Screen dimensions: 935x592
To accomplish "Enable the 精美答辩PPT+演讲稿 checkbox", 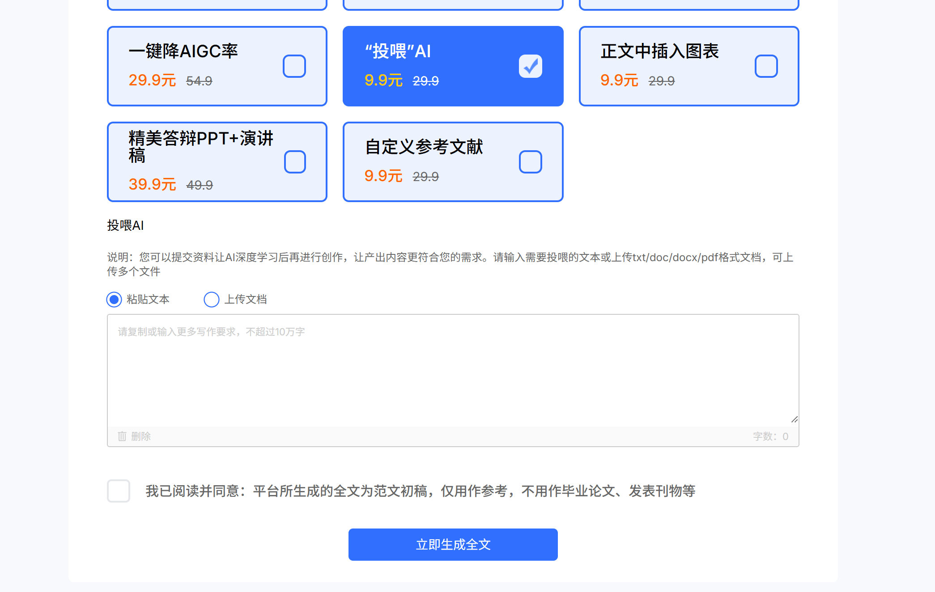I will pyautogui.click(x=295, y=162).
